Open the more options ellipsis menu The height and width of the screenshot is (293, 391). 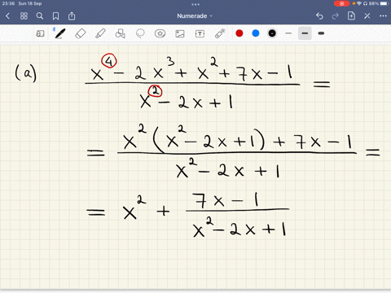tap(383, 16)
